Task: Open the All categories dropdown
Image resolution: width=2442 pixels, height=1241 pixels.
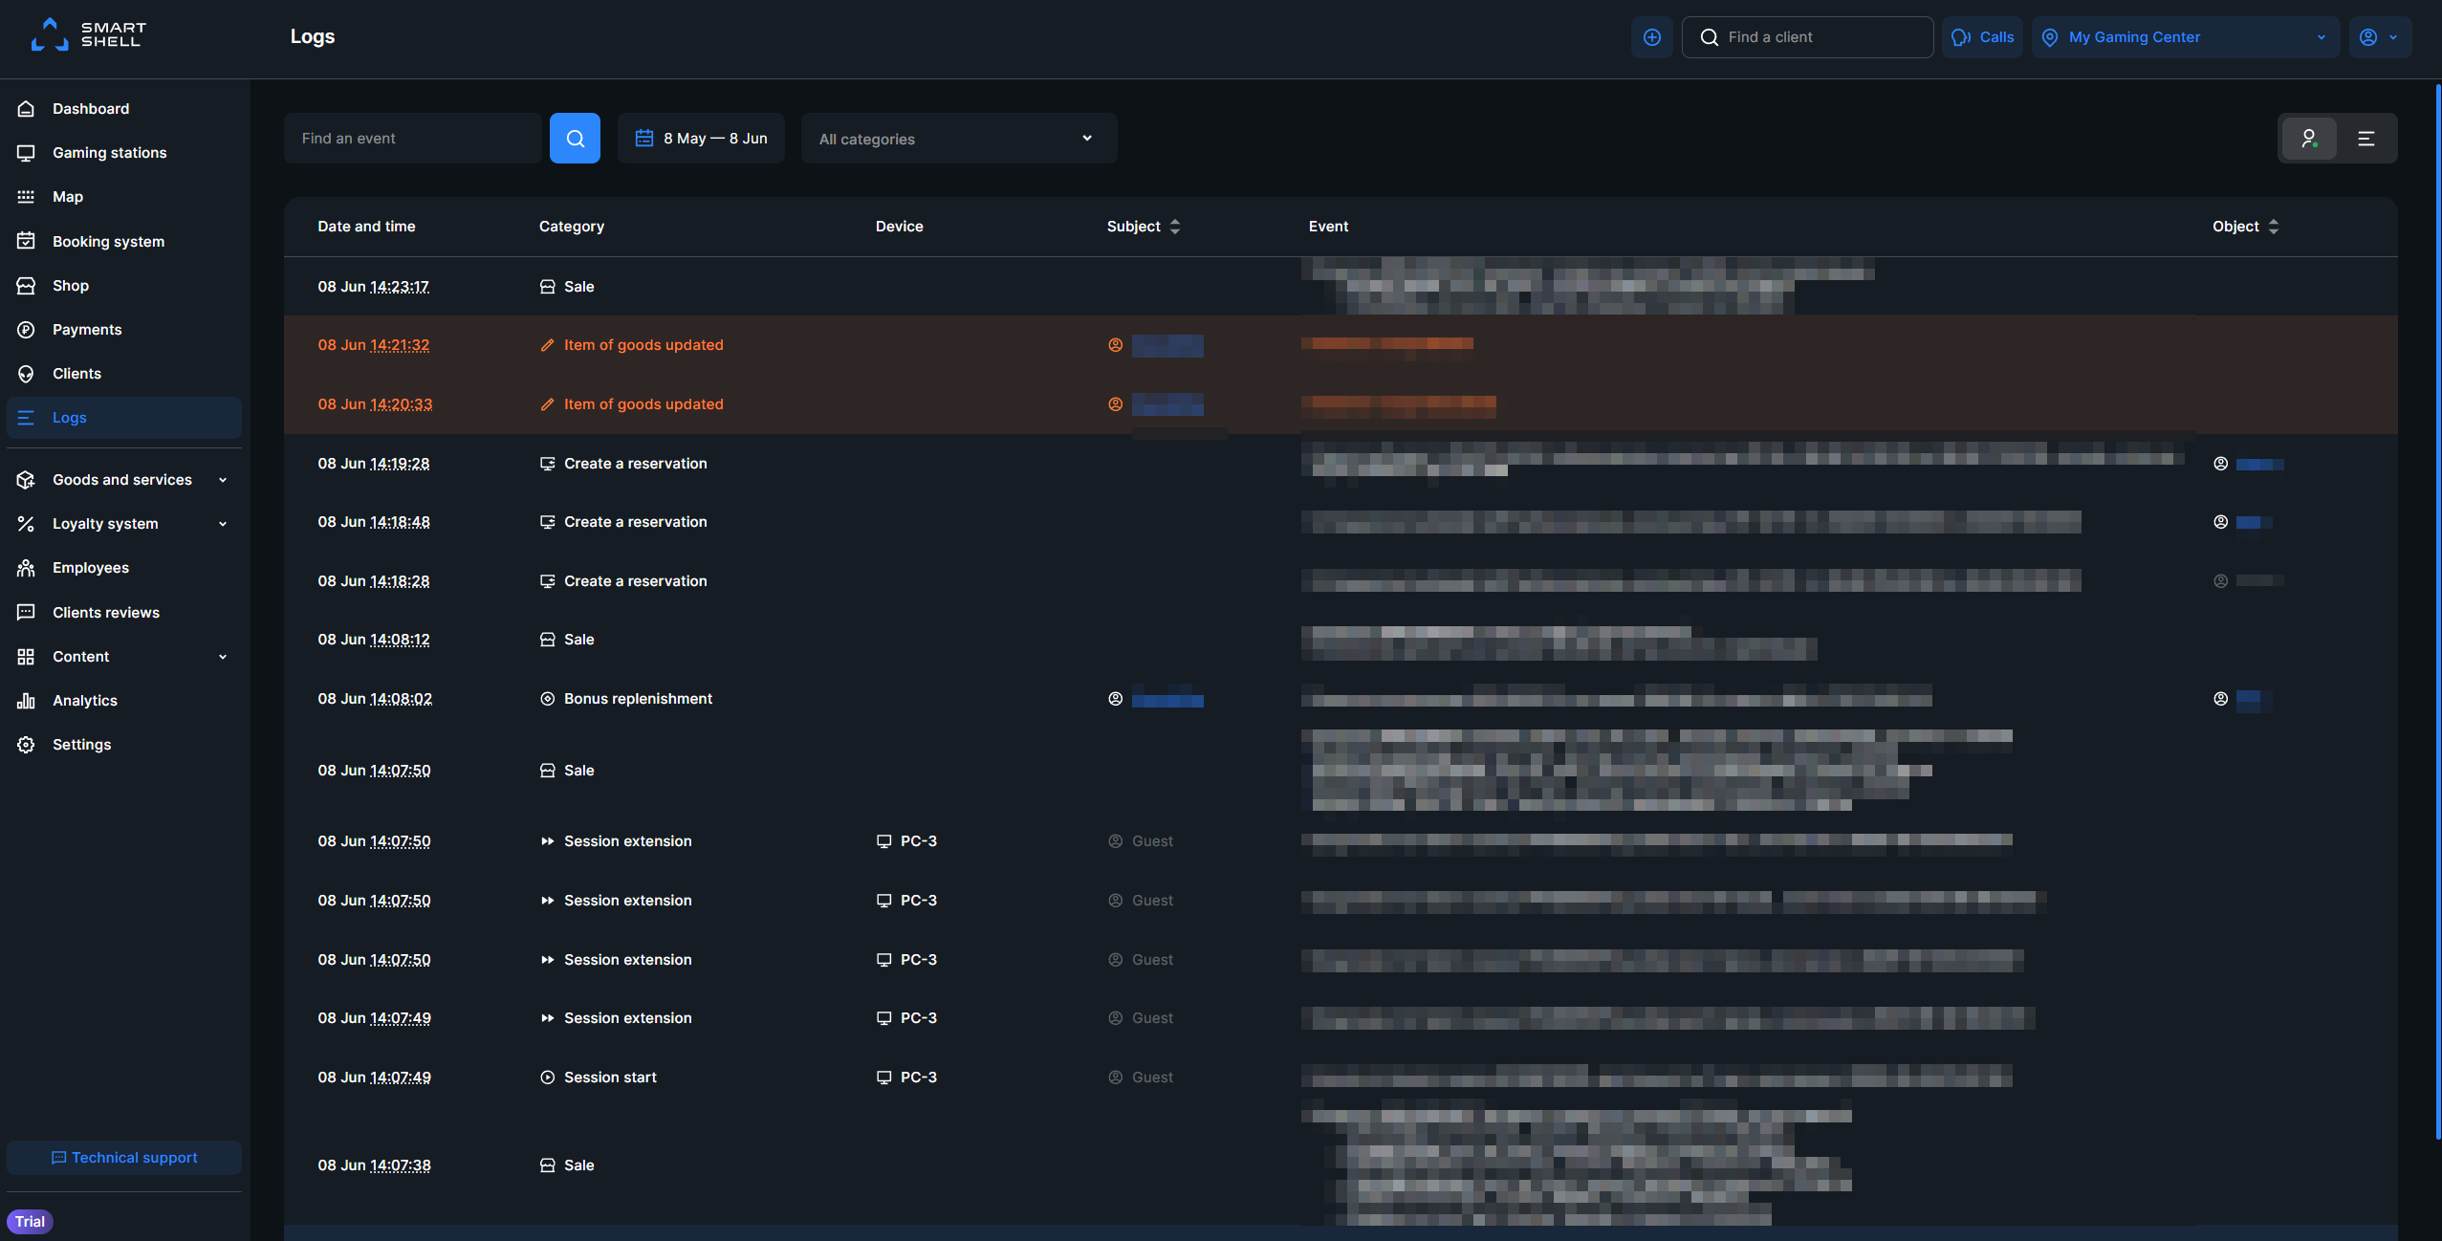Action: click(x=959, y=139)
